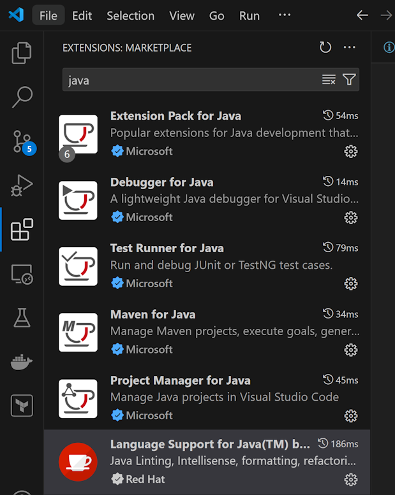Open the Remote Explorer view
This screenshot has width=395, height=495.
[22, 274]
